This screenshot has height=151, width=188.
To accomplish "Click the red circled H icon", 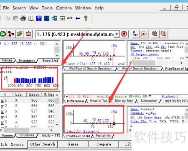I will 124,34.
